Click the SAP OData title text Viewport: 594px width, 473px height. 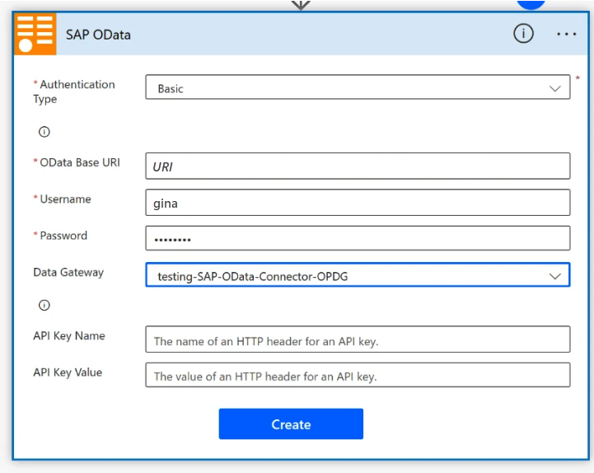(x=98, y=35)
